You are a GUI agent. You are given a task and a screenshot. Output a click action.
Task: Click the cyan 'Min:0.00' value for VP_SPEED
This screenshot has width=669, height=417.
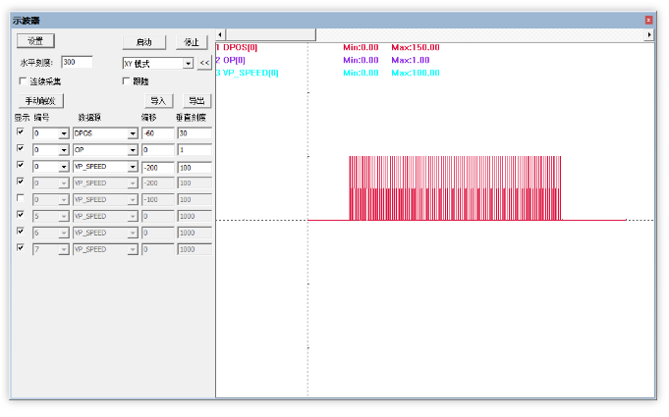coord(361,73)
